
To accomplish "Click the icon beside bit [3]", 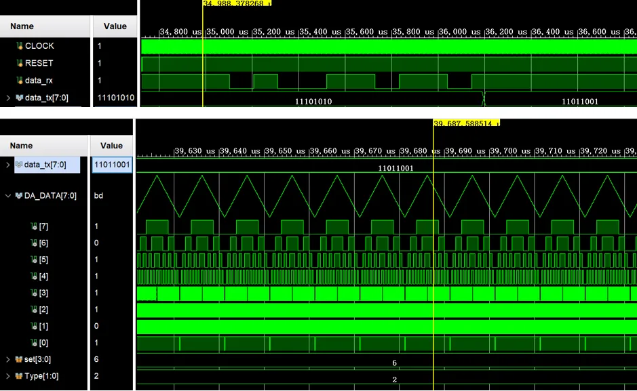I will (34, 293).
